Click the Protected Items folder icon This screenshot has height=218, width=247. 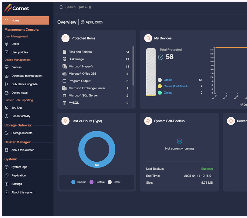(65, 38)
